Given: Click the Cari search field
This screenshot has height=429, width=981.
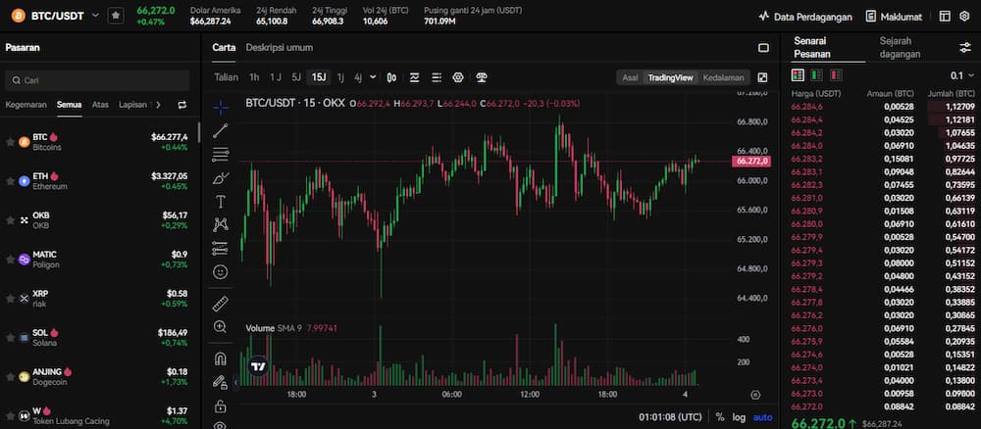Looking at the screenshot, I should [97, 80].
